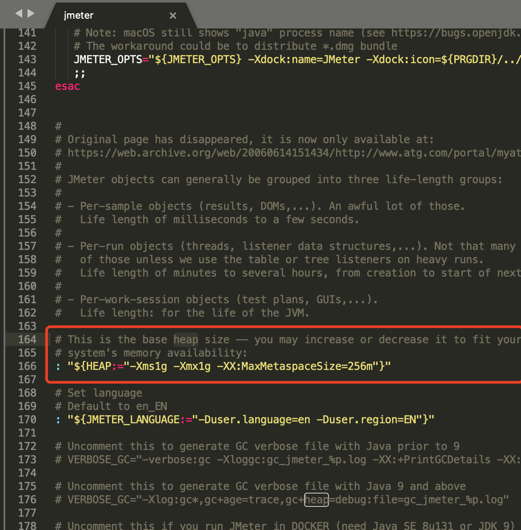Viewport: 521px width, 530px height.
Task: Click '-Duser.language=en' on line 170
Action: coord(254,419)
